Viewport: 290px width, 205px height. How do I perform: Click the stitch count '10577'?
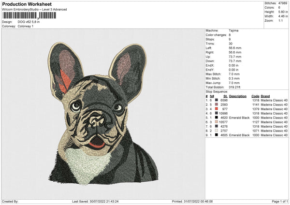point(223,122)
